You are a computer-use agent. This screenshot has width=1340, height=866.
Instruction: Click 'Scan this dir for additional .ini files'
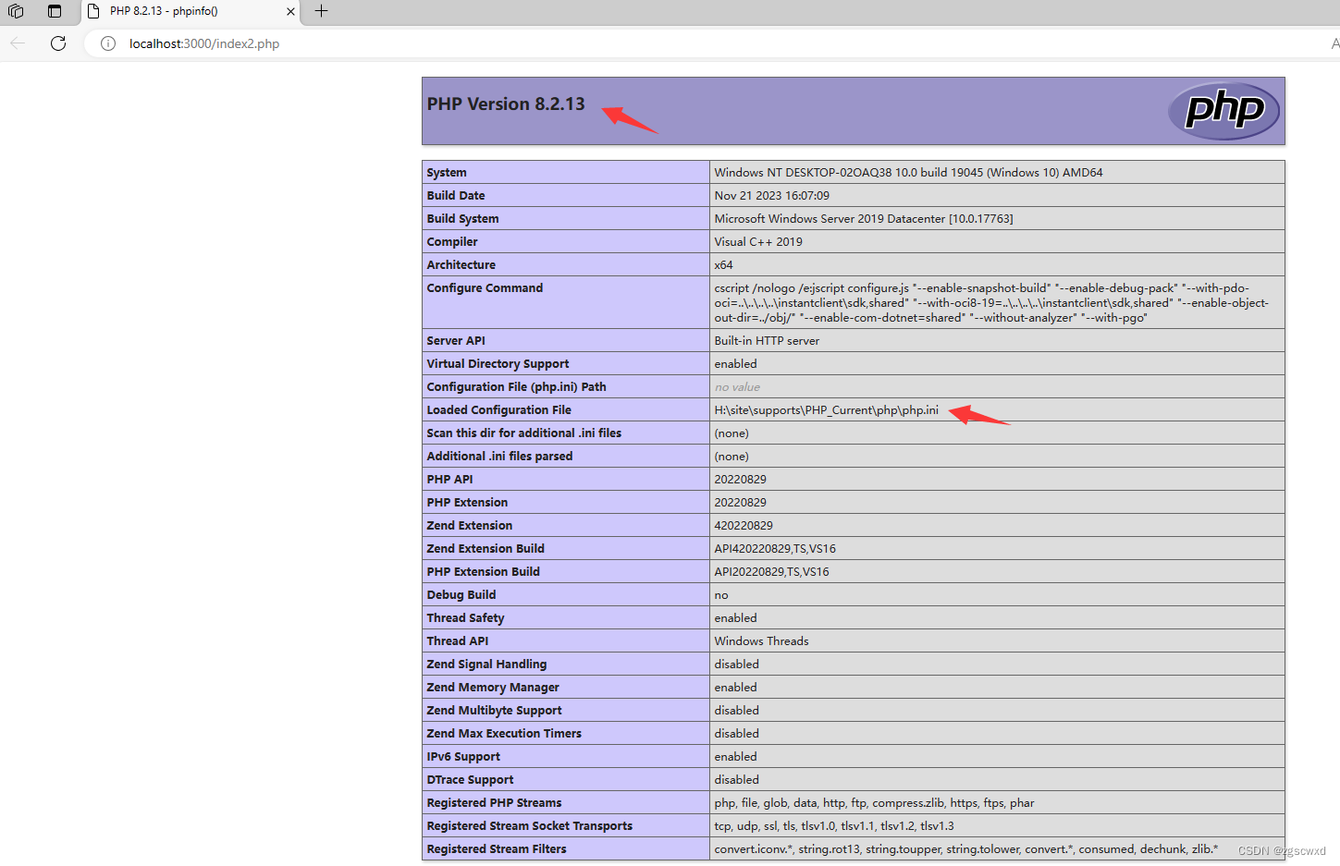pos(523,433)
